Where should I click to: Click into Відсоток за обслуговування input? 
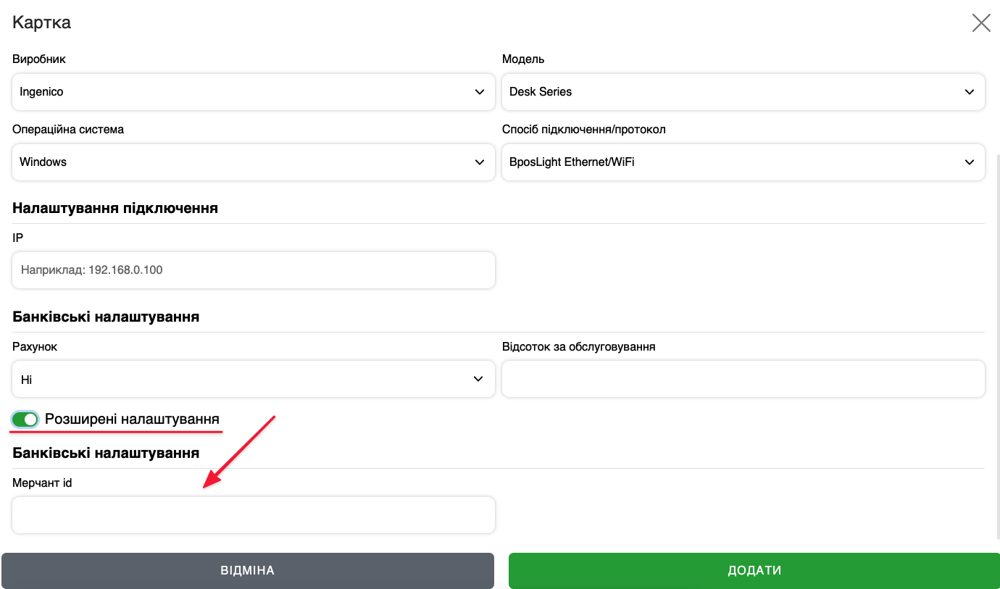(x=743, y=380)
